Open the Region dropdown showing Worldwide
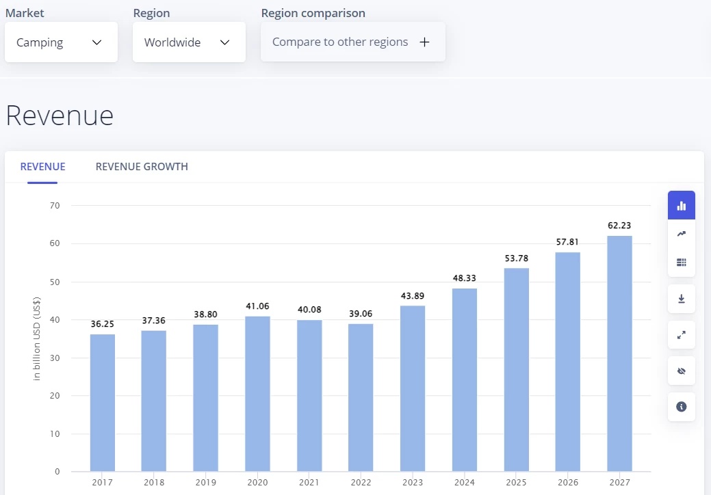Image resolution: width=711 pixels, height=495 pixels. (189, 42)
